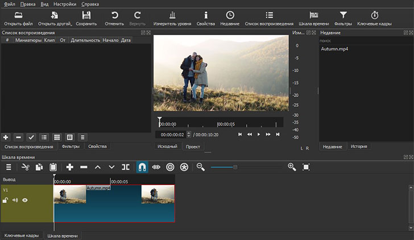Hide track V1 with the eye icon

point(25,200)
